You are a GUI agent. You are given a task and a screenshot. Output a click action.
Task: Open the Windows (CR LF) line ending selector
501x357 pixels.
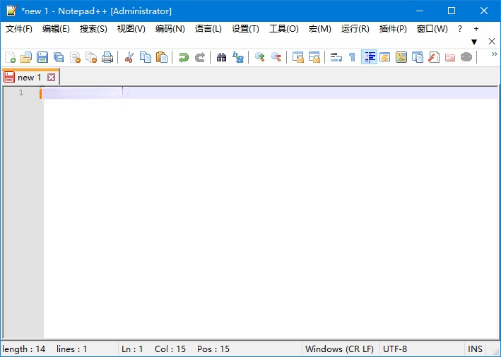point(339,349)
